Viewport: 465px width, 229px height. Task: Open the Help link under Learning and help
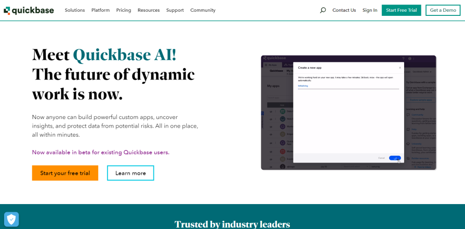click(414, 129)
